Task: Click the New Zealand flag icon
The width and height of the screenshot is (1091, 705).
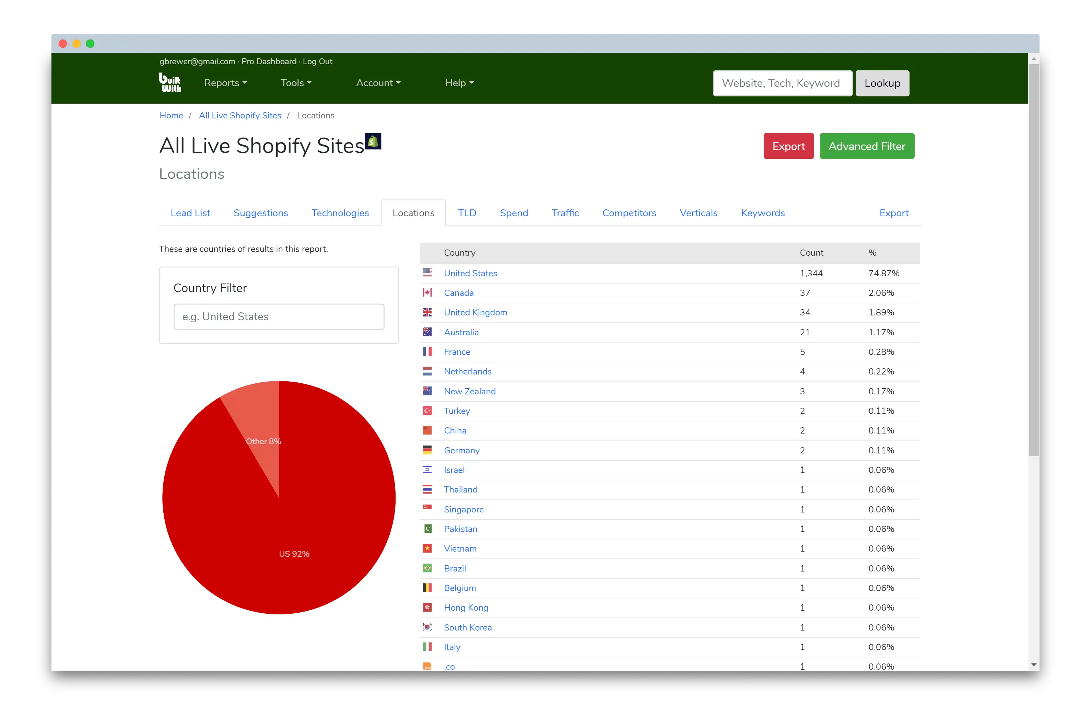Action: (x=427, y=391)
